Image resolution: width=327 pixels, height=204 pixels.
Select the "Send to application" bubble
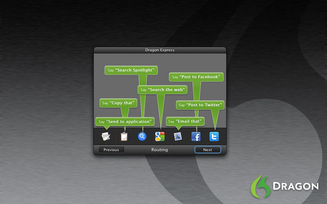[x=125, y=122]
